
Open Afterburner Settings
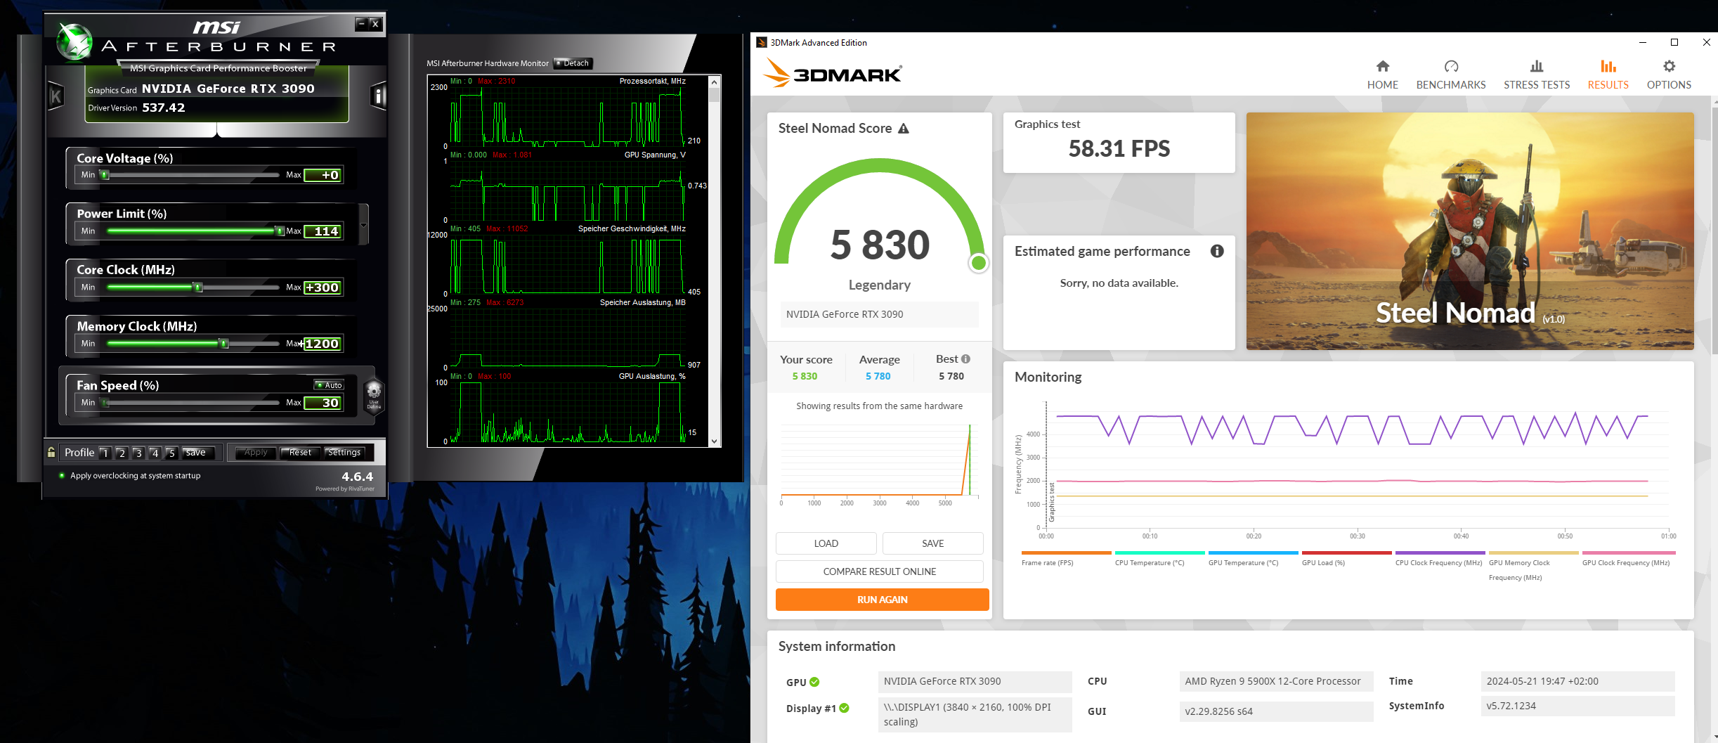344,453
